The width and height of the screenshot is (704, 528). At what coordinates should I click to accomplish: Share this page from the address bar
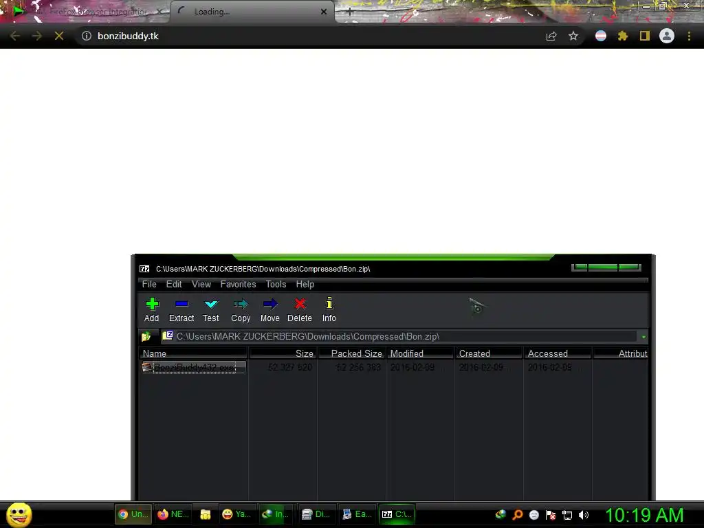pos(551,36)
